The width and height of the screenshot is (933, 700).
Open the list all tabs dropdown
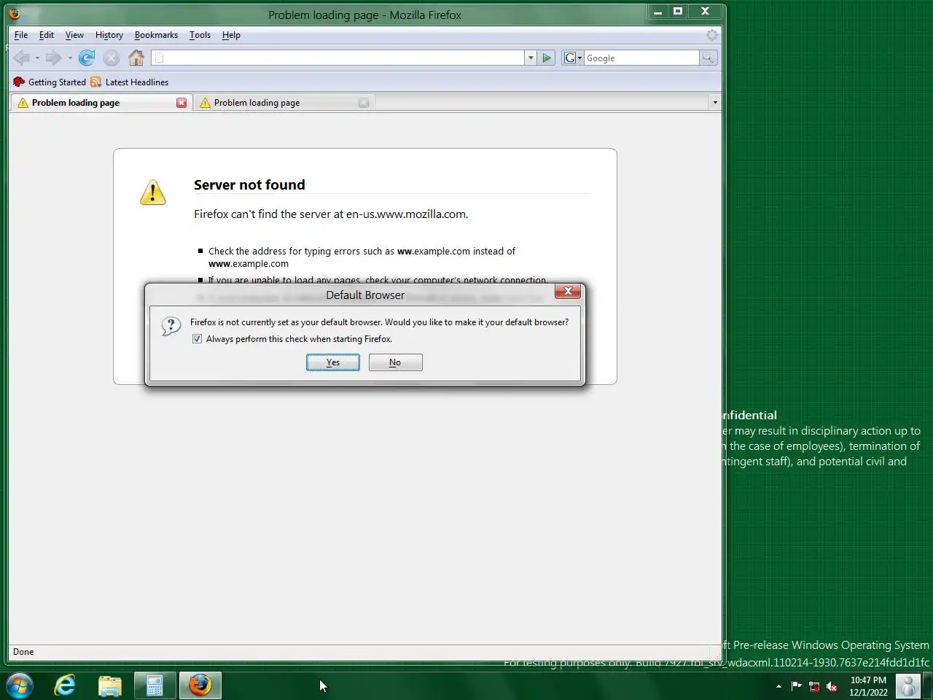click(x=714, y=103)
